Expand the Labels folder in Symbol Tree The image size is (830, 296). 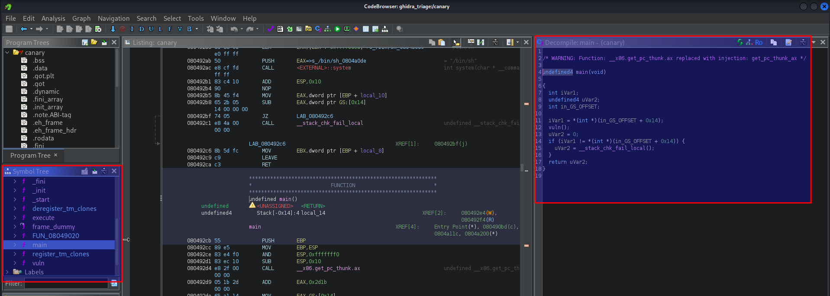7,272
